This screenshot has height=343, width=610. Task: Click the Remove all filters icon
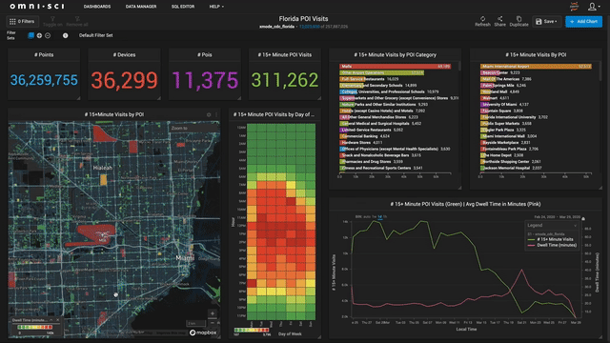[77, 21]
